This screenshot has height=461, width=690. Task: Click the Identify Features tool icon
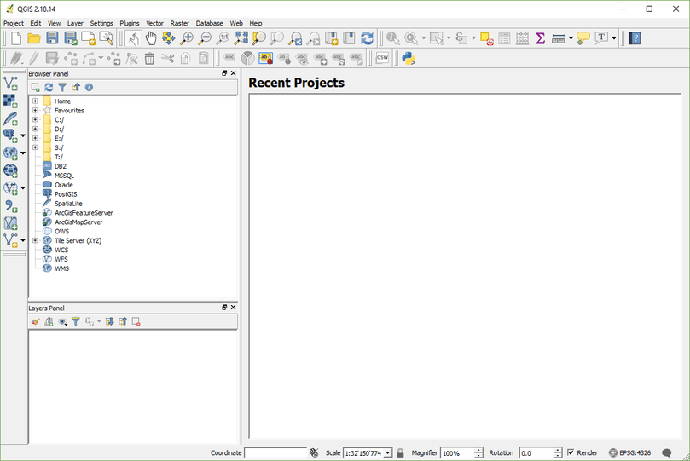click(392, 38)
